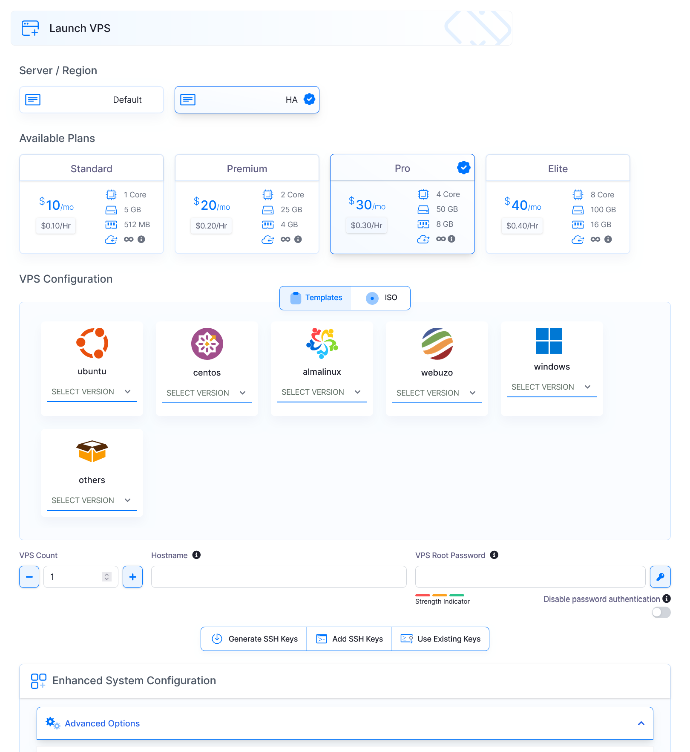Click the $0.10/Hr price badge
The image size is (690, 752).
tap(56, 226)
